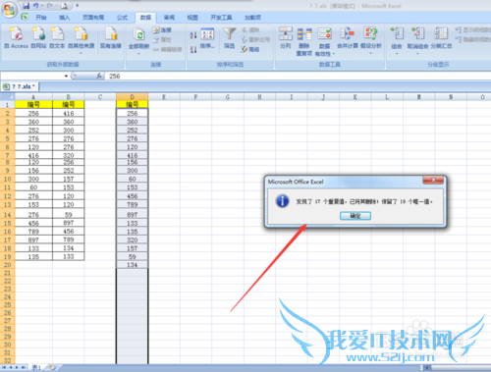Select column D header
The height and width of the screenshot is (372, 491).
132,97
